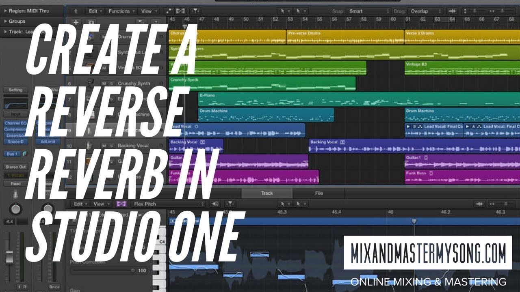Click the Space D plugin slot
This screenshot has width=520, height=292.
click(x=15, y=142)
